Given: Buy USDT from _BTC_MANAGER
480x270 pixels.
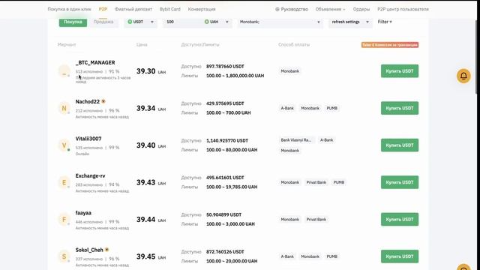Looking at the screenshot, I should point(400,71).
